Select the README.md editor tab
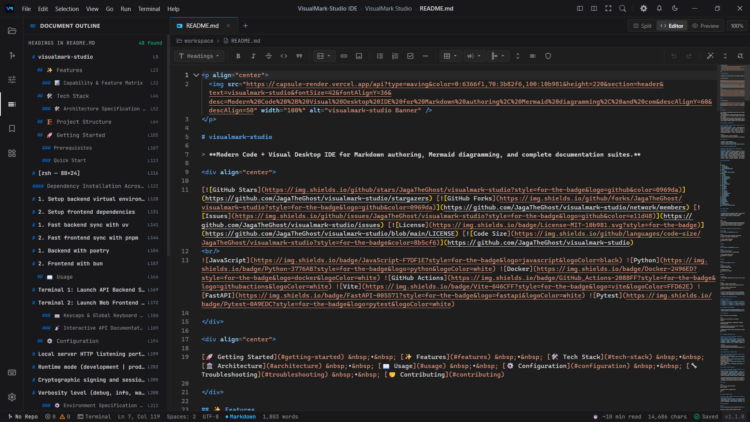This screenshot has width=750, height=422. [203, 26]
